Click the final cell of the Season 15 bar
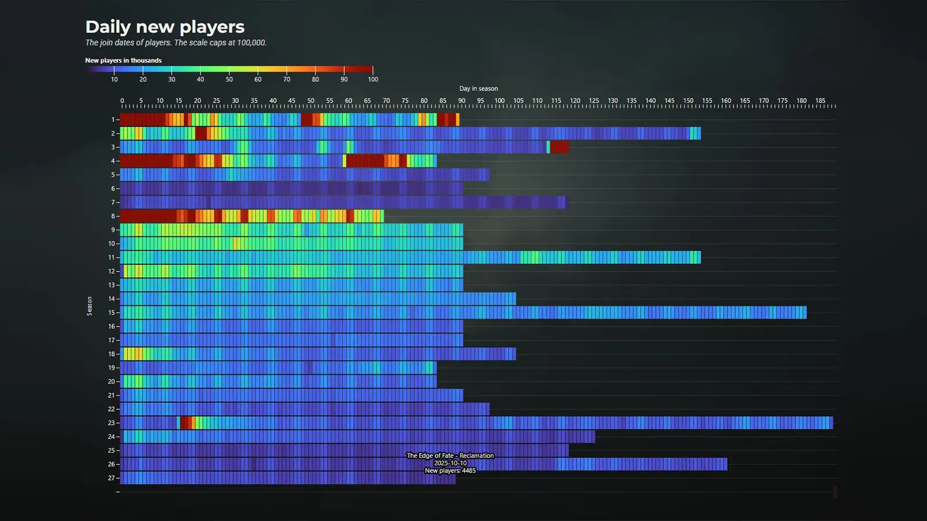Viewport: 927px width, 521px height. click(x=804, y=313)
